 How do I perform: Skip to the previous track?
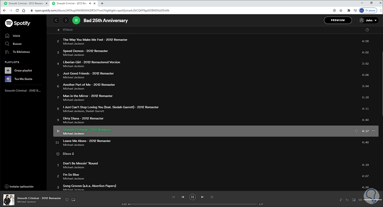point(183,197)
